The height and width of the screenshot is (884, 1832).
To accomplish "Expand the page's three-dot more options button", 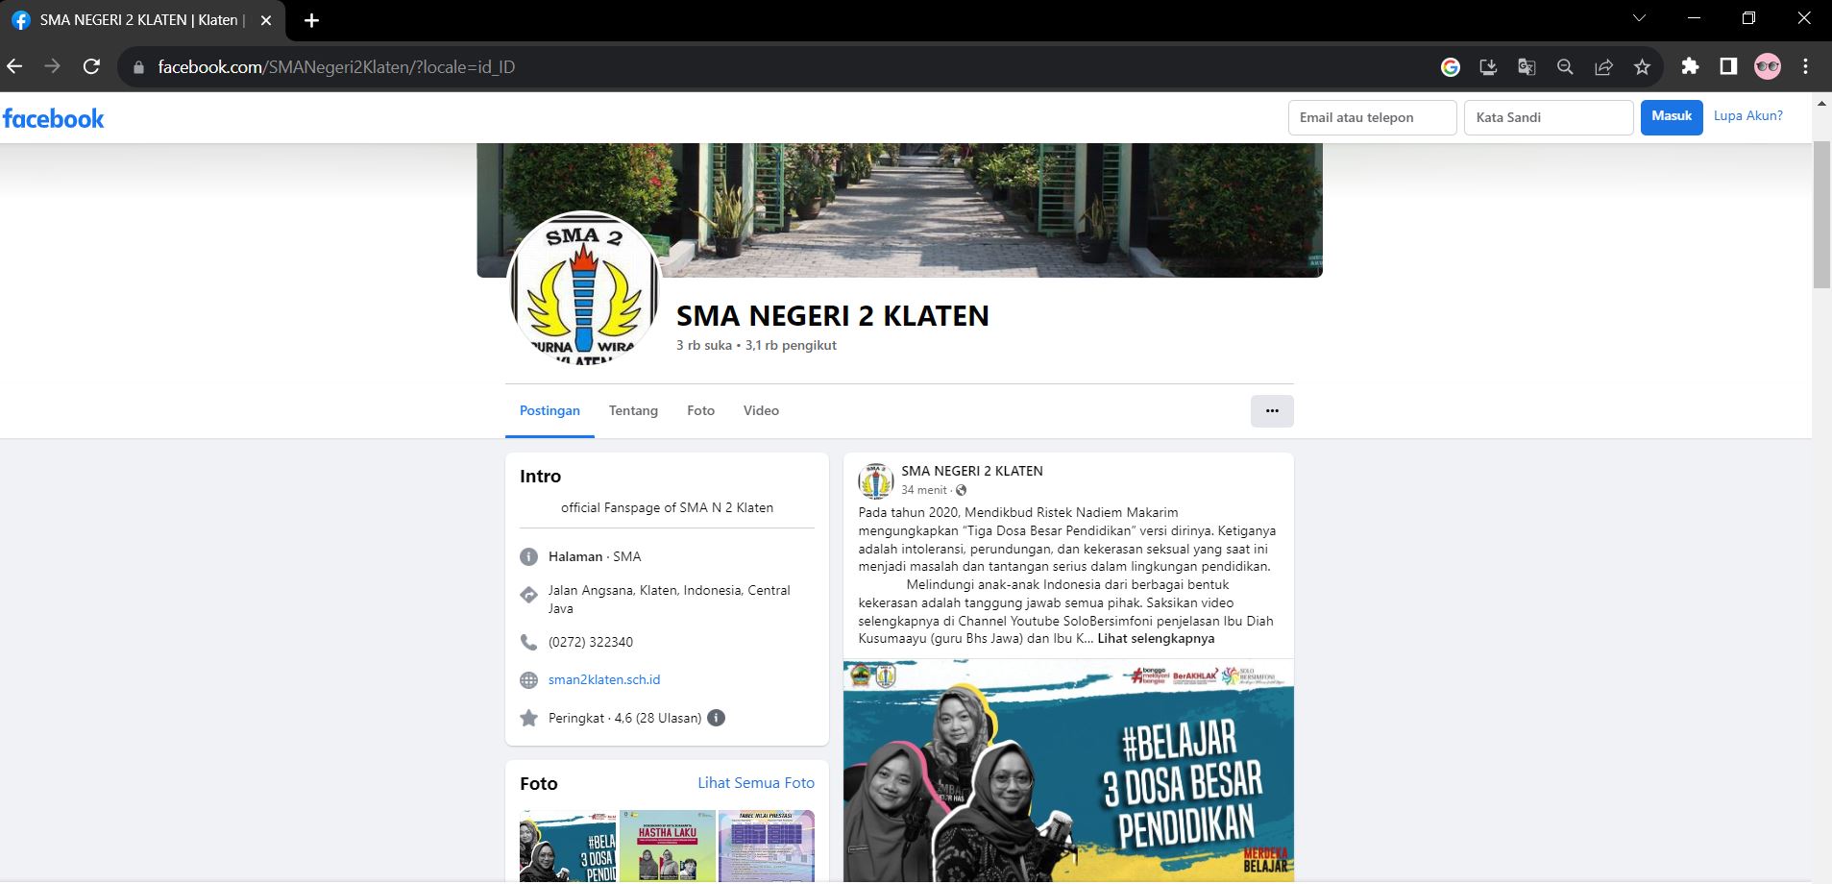I will pyautogui.click(x=1272, y=411).
